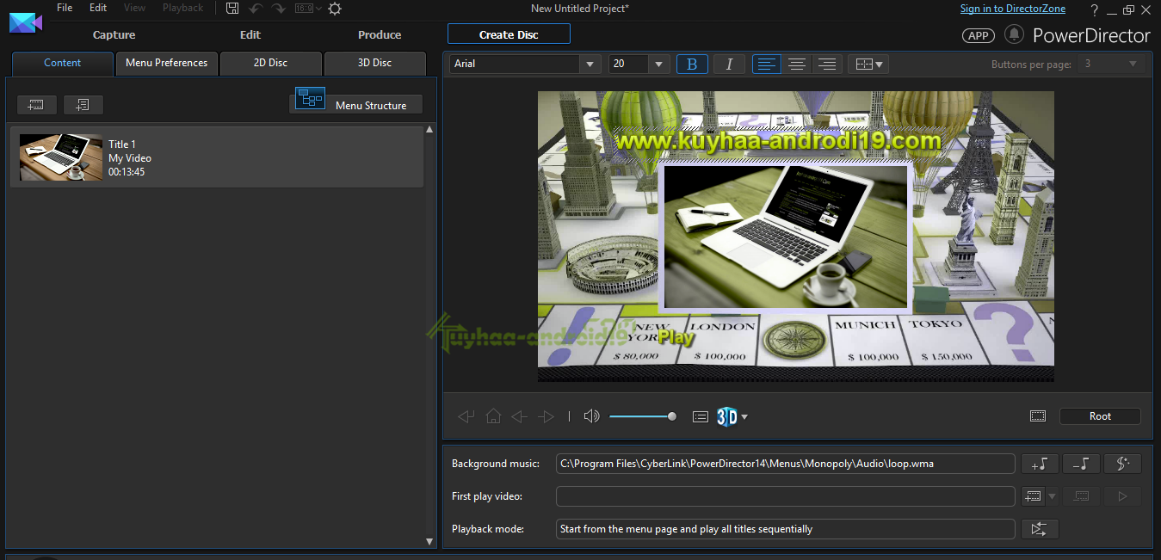Open the File menu

point(65,8)
